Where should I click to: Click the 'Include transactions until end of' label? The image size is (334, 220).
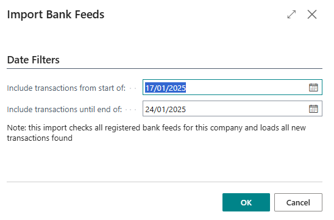point(65,109)
